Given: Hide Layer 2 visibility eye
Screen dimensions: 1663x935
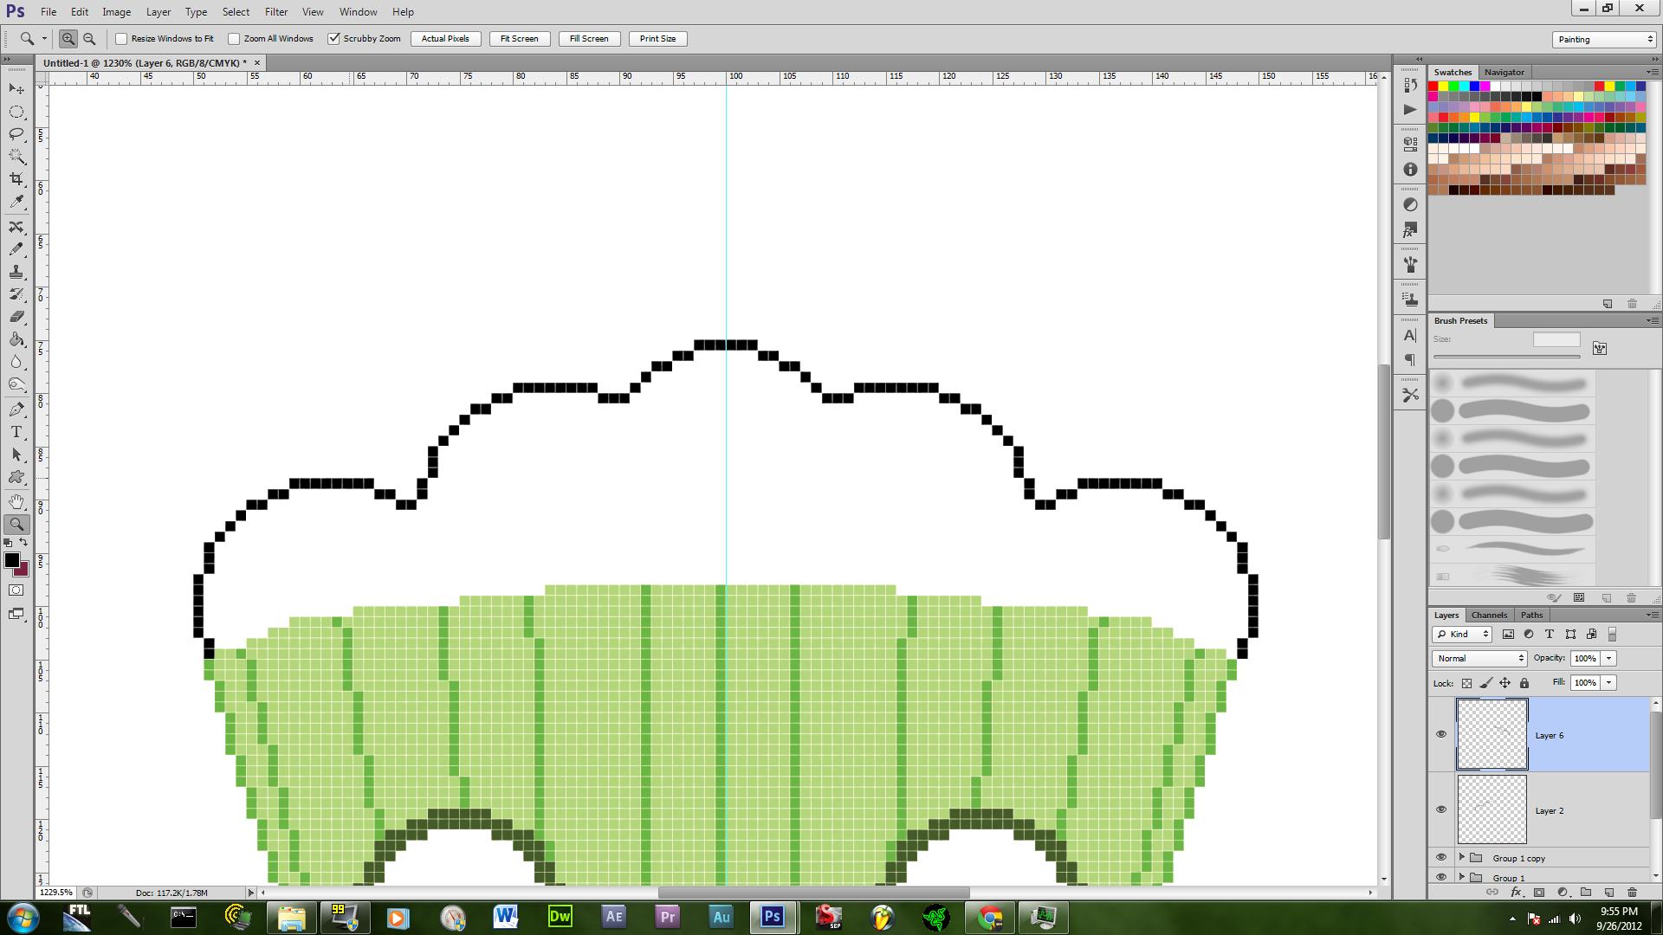Looking at the screenshot, I should point(1441,809).
